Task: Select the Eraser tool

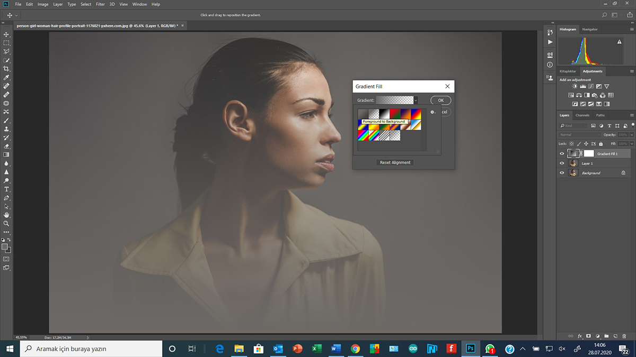Action: coord(6,146)
